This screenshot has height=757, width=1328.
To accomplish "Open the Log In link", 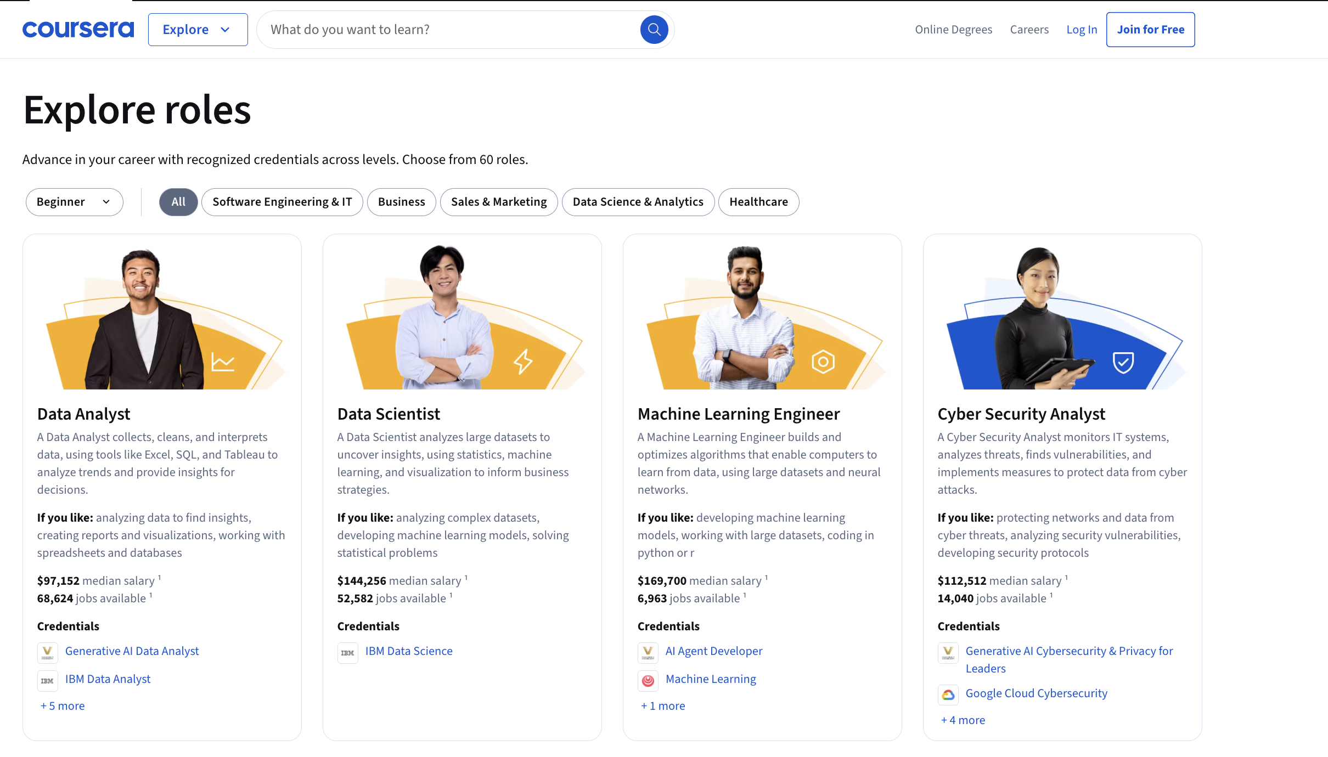I will click(1081, 30).
